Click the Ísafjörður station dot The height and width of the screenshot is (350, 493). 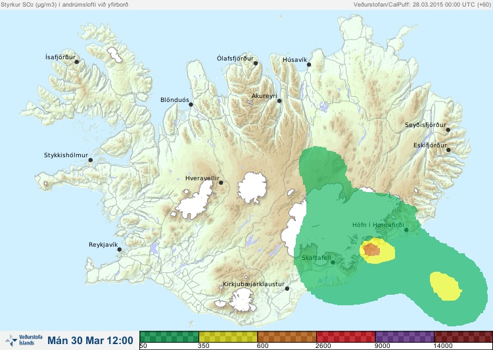pyautogui.click(x=76, y=62)
